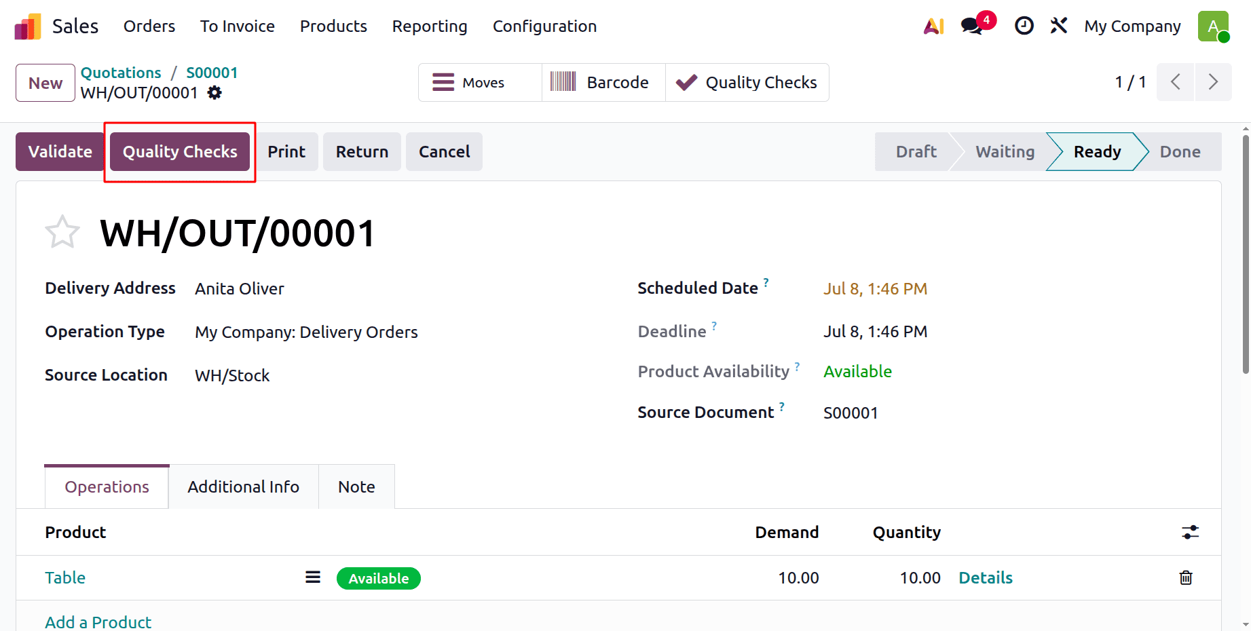
Task: Open the AI assistant icon
Action: coord(934,26)
